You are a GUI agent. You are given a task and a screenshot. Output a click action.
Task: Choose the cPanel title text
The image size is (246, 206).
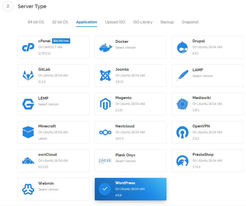[44, 41]
